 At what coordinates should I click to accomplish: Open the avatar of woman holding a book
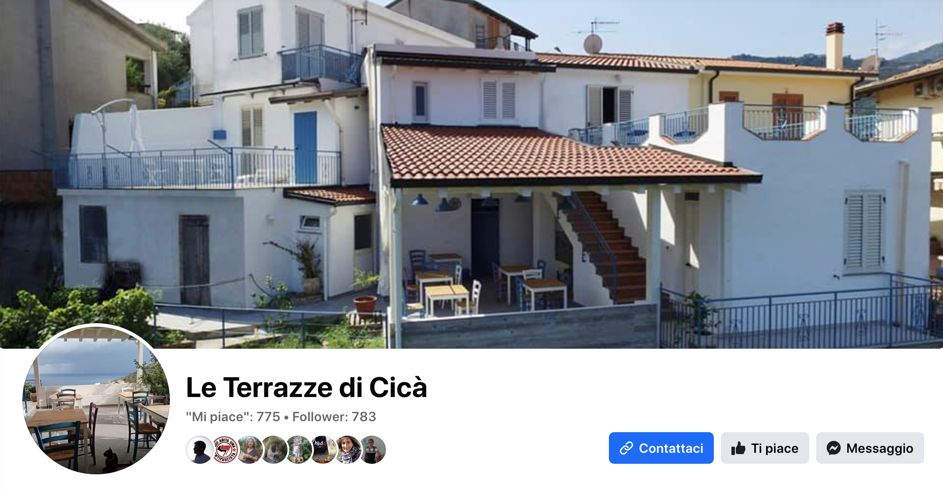click(249, 450)
